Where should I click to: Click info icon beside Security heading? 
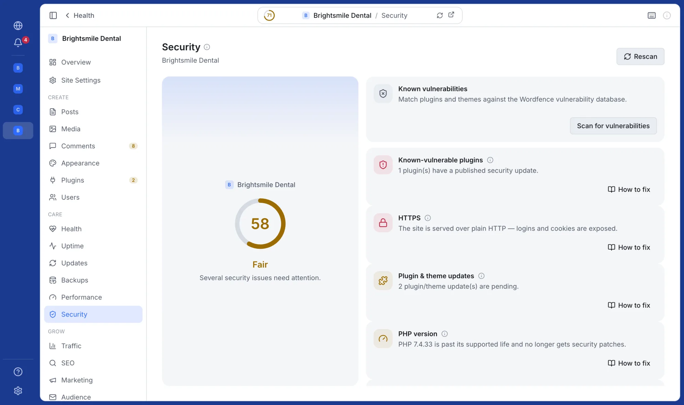click(x=207, y=47)
